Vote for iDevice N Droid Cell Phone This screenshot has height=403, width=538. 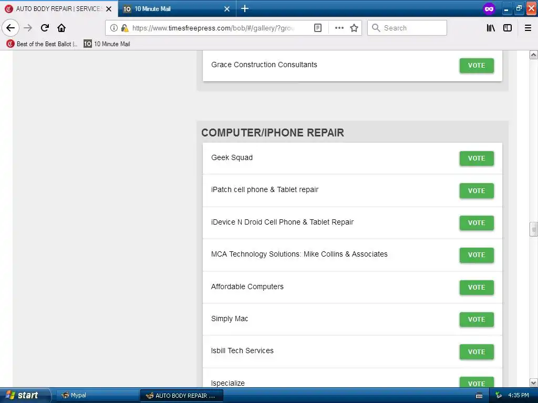point(477,222)
